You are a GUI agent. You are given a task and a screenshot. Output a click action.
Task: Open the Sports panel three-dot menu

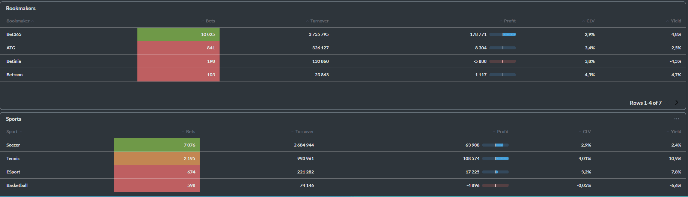tap(676, 119)
